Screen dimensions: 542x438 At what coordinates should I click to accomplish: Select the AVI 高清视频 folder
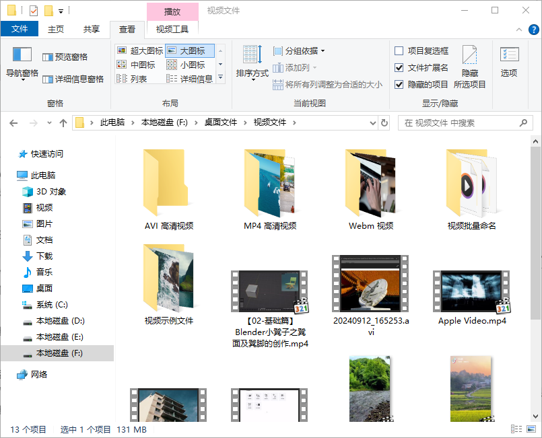(169, 190)
